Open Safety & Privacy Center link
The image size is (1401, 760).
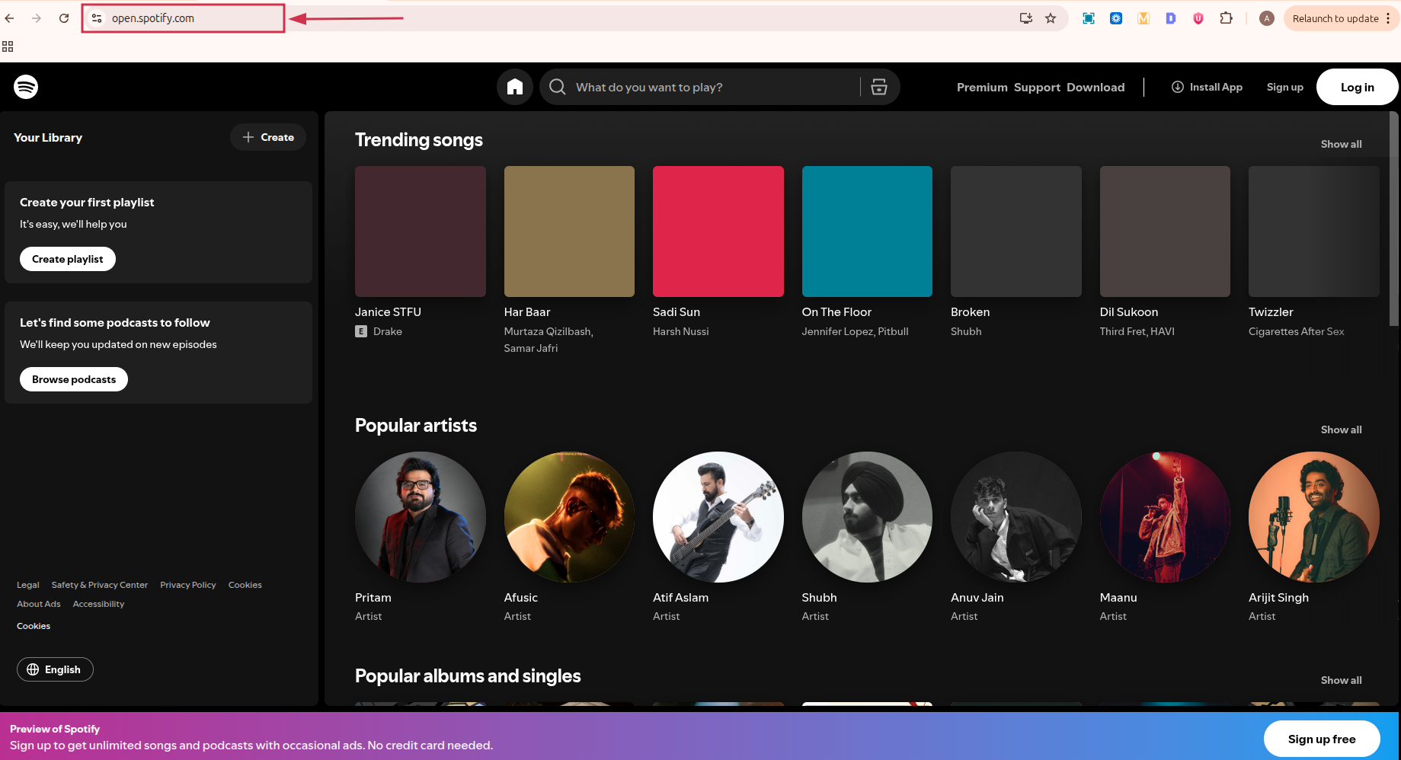(100, 585)
